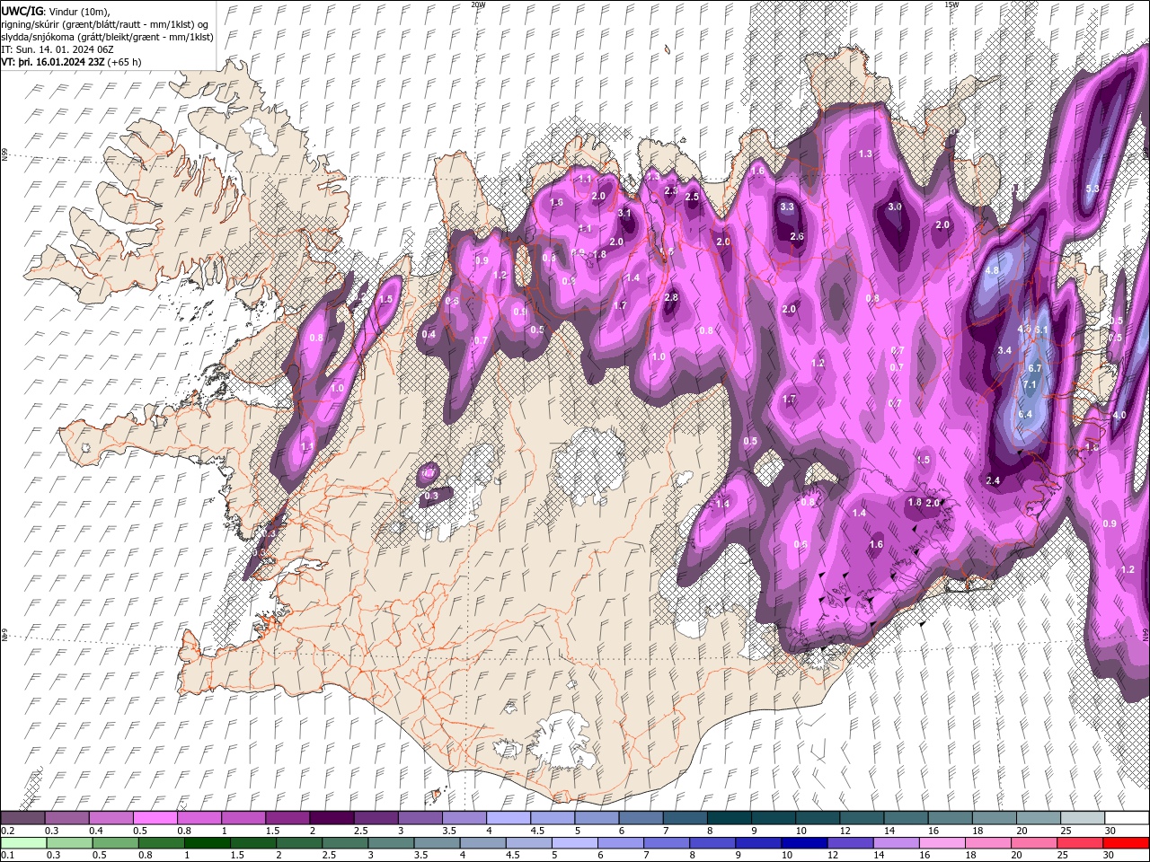1150x862 pixels.
Task: Click the 2.3 precipitation value on the map
Action: 670,190
